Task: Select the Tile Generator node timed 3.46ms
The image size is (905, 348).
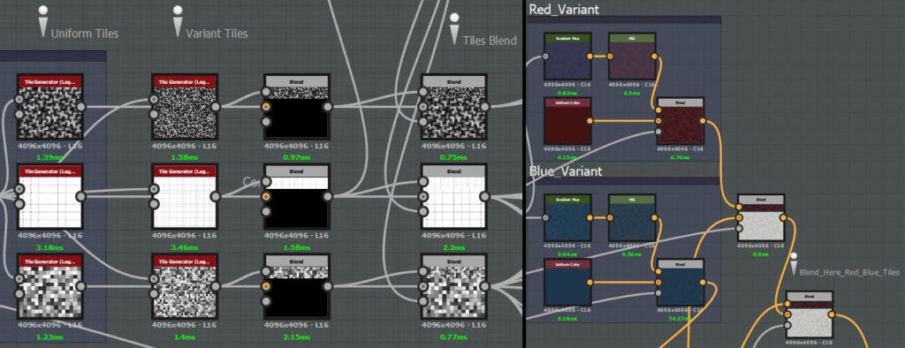Action: click(185, 197)
